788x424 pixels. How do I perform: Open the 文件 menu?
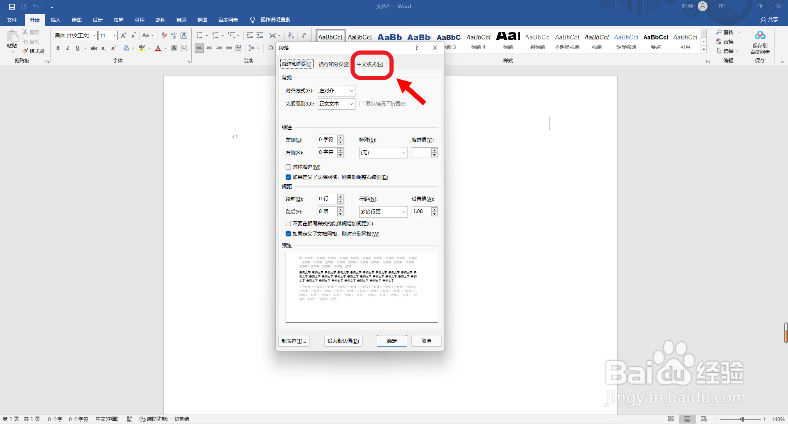(x=12, y=20)
